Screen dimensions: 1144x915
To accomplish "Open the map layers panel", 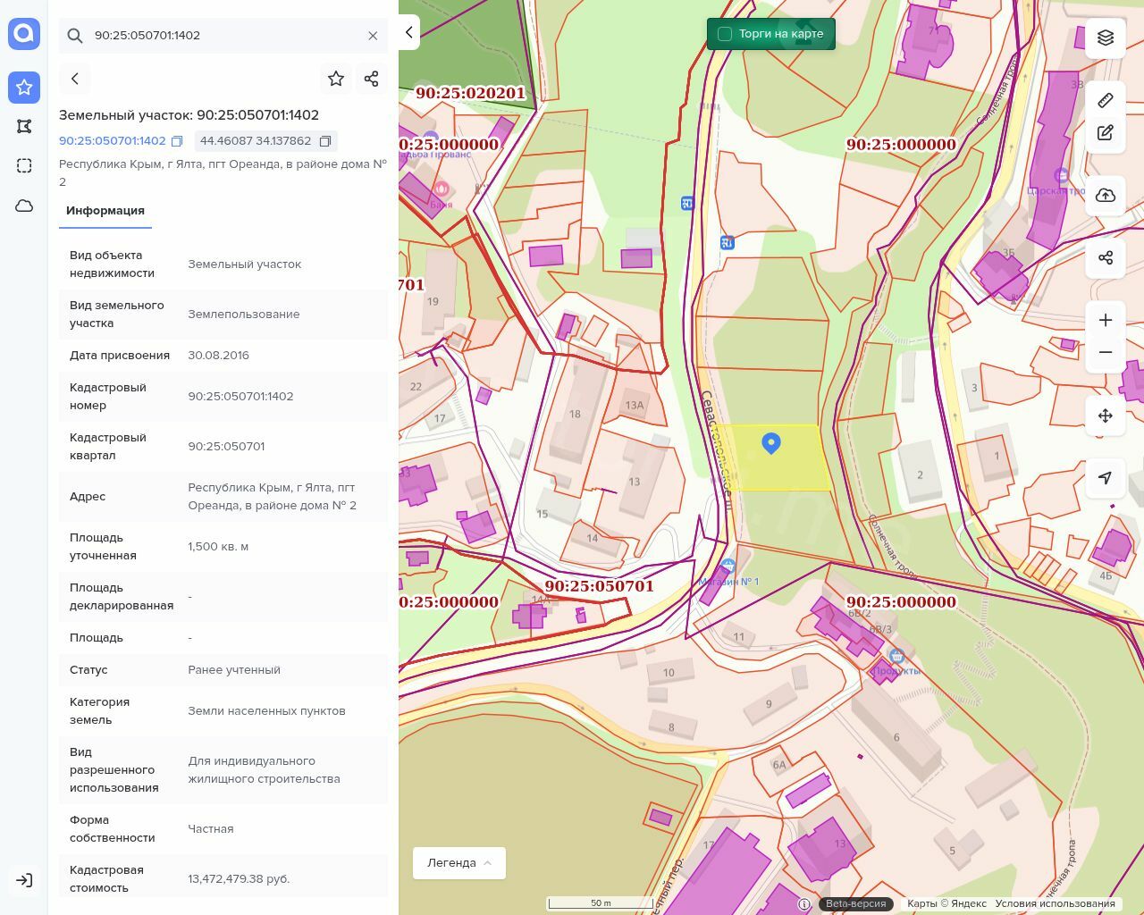I will click(1106, 38).
